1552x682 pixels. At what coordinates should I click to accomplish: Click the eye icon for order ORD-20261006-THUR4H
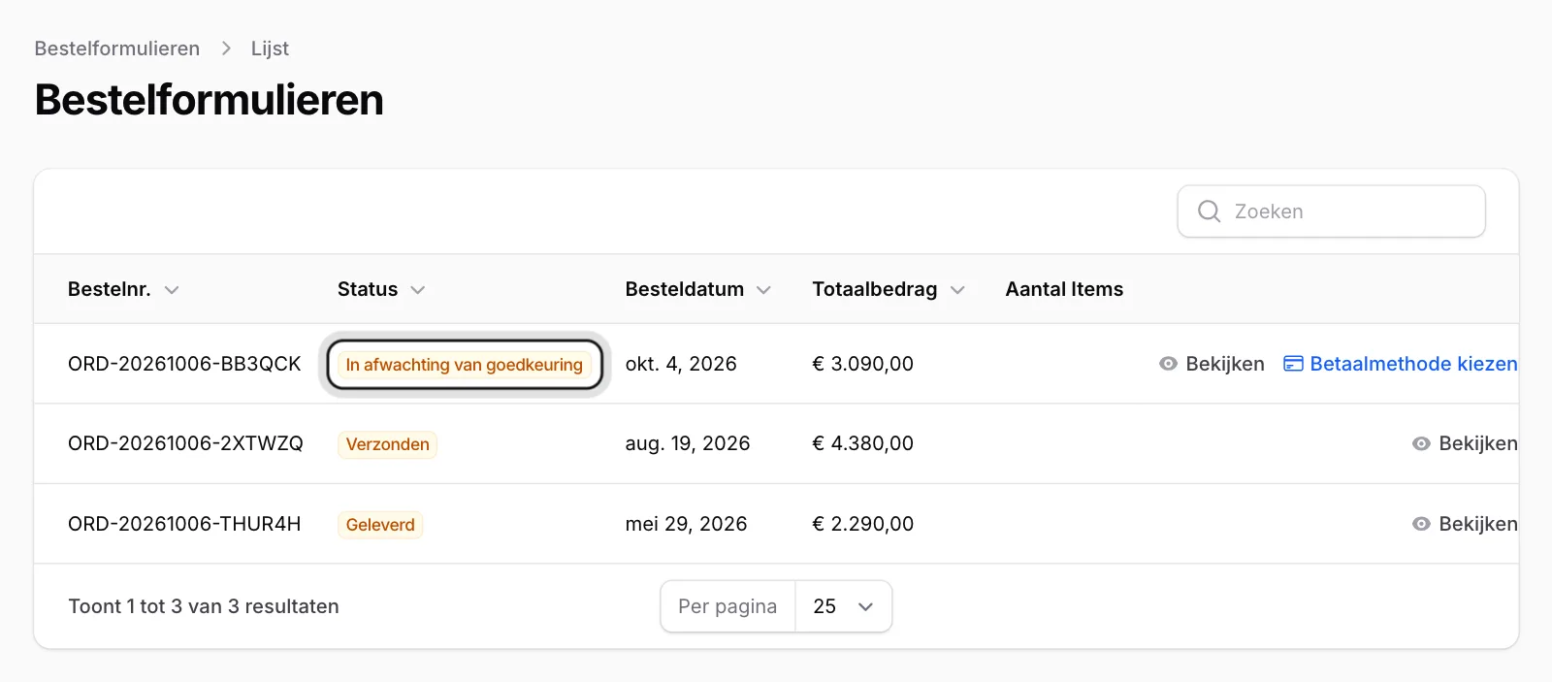tap(1421, 524)
